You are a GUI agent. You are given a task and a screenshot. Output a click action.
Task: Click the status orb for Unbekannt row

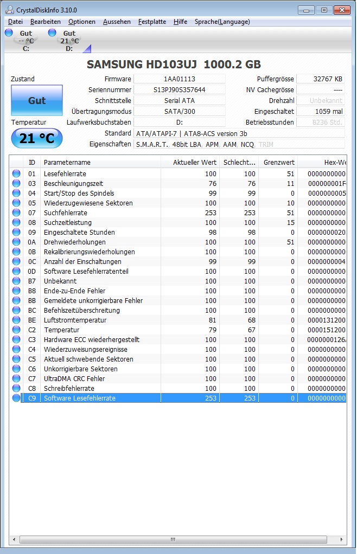coord(16,281)
